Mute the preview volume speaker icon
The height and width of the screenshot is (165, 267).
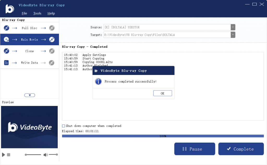coord(46,155)
